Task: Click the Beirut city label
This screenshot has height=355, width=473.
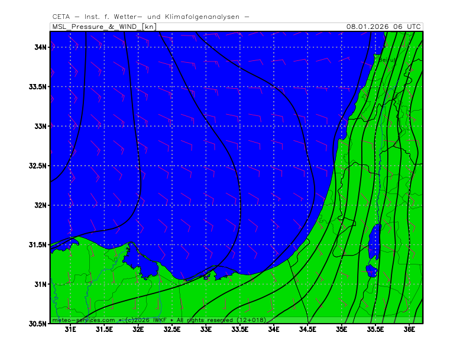Action: pos(387,59)
